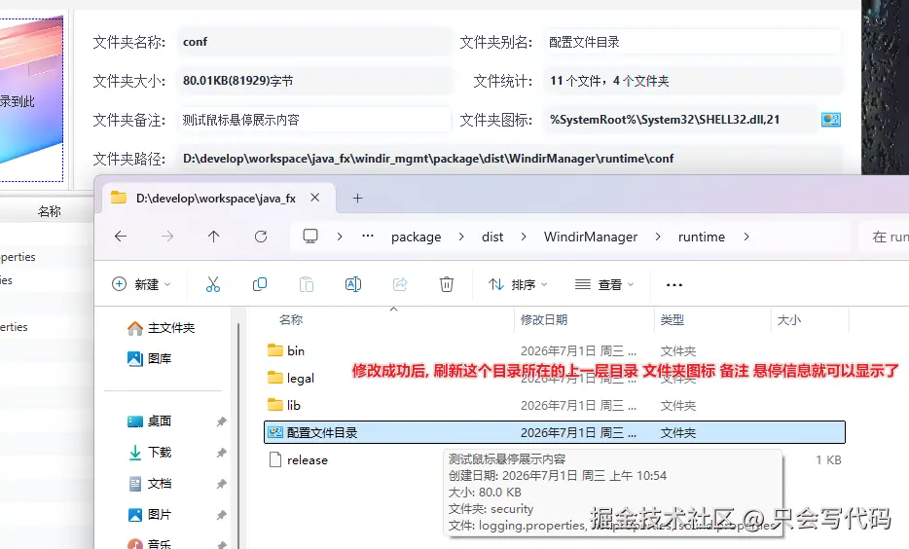
Task: Edit the folder name field containing conf
Action: (313, 42)
